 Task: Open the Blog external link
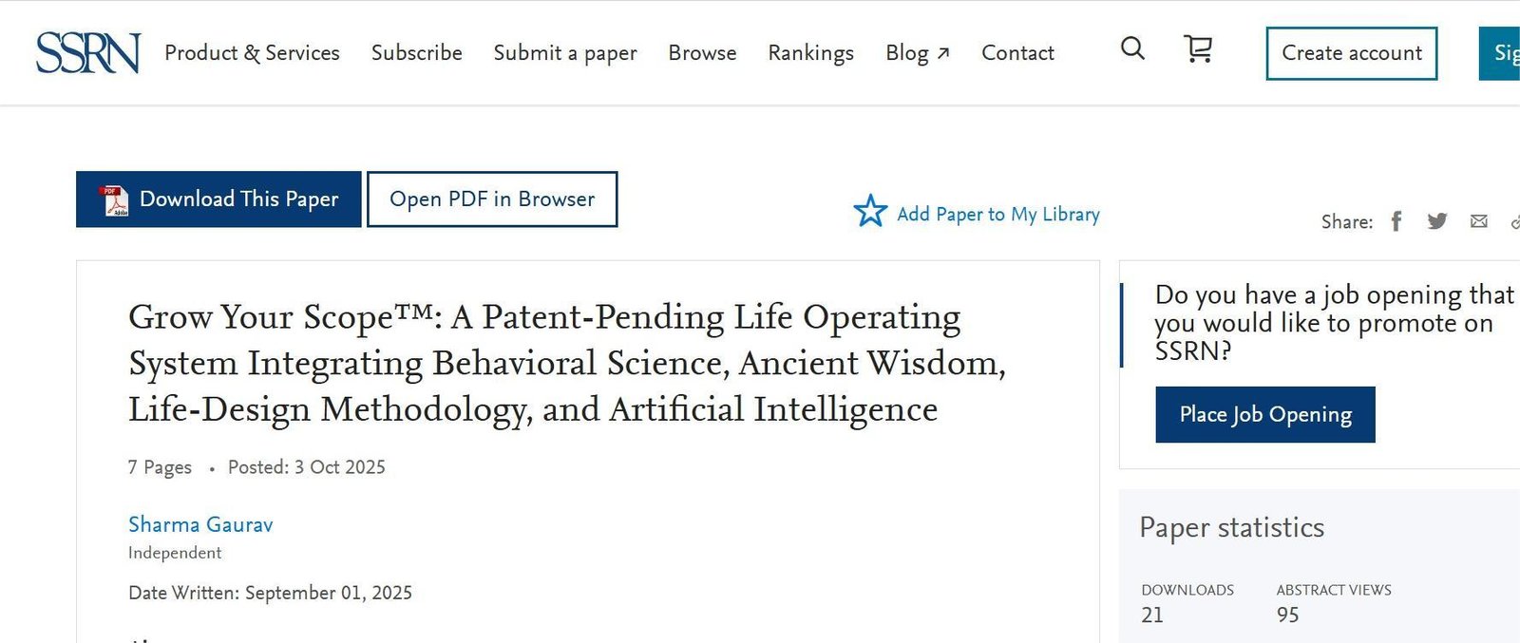[x=917, y=53]
